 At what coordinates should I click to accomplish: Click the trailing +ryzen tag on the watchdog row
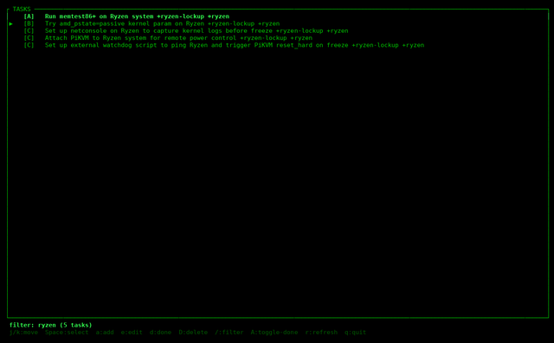pos(414,45)
